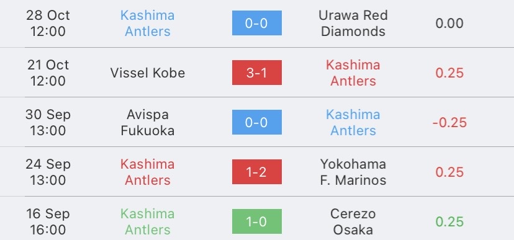
Task: Select Kashima Antlers in 21 Oct row
Action: click(x=353, y=73)
